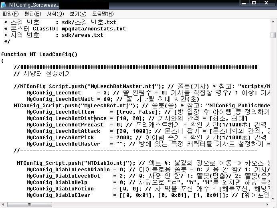Click the mpqdata/monstats.txt path text
Screen dimensions: 277x208
(x=94, y=29)
